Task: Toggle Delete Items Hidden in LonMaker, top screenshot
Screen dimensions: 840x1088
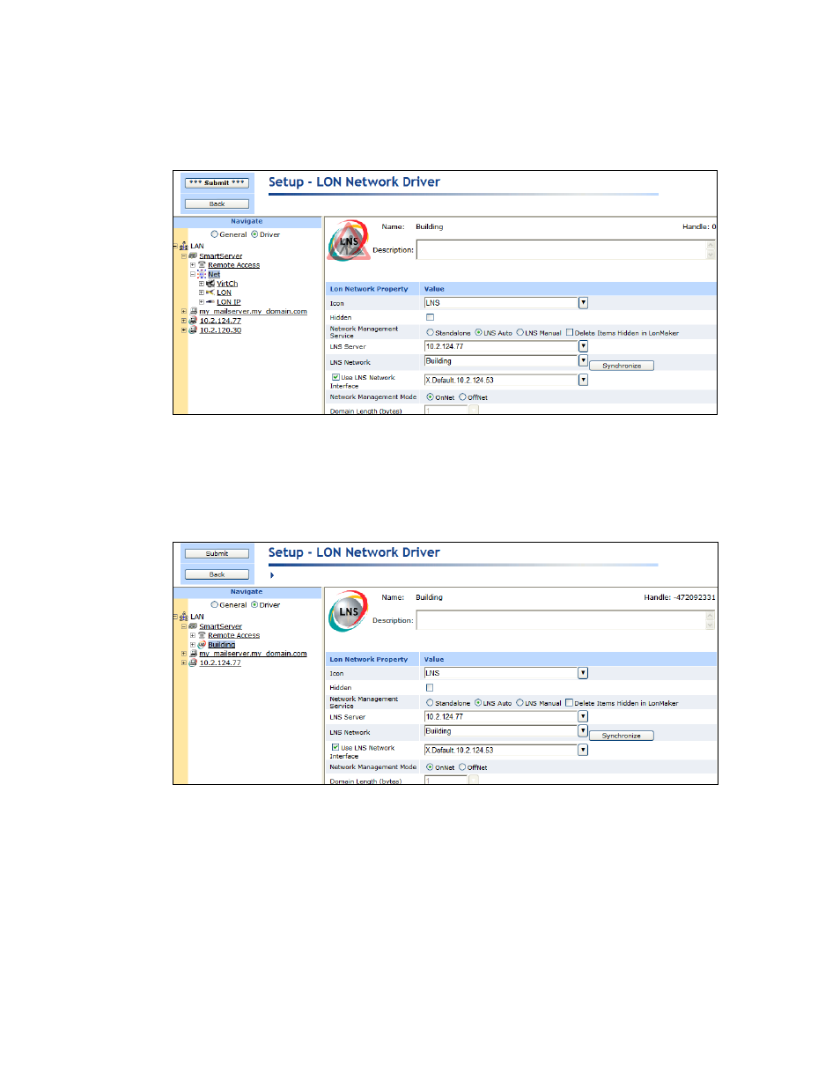Action: click(569, 333)
